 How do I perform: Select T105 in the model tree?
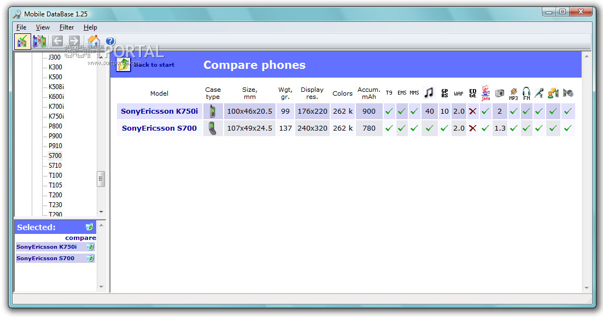[55, 185]
